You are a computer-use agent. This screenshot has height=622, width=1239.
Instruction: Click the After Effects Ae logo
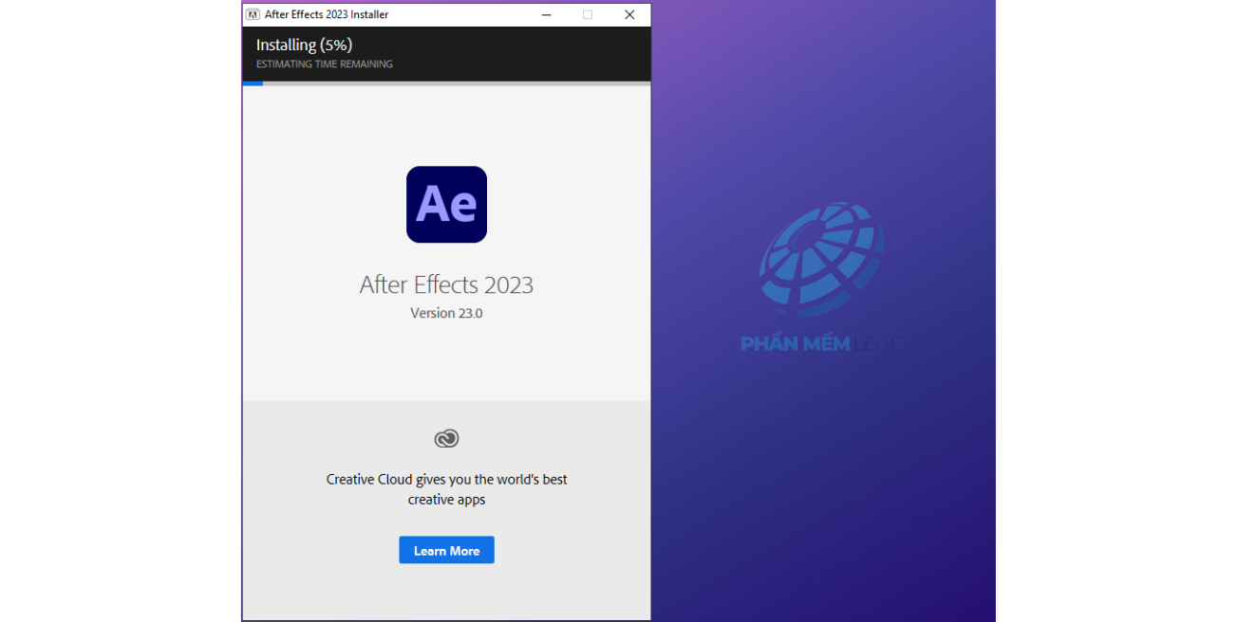(x=446, y=205)
